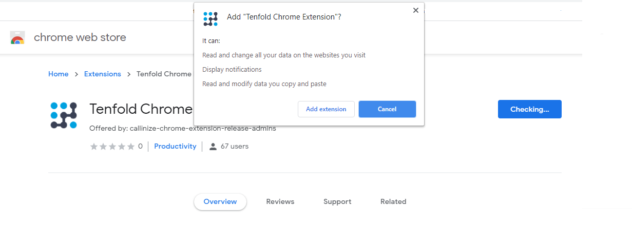Dismiss the dialog using Cancel
Screen dimensions: 632x226
[387, 109]
